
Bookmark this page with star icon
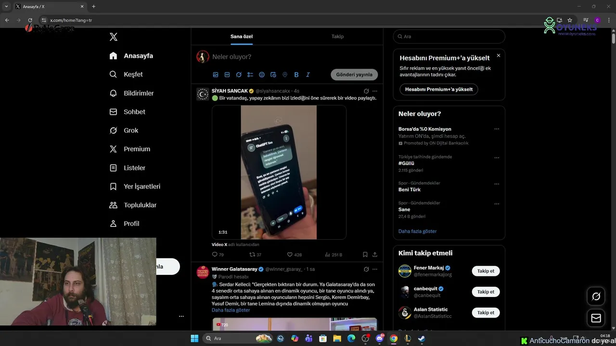570,20
